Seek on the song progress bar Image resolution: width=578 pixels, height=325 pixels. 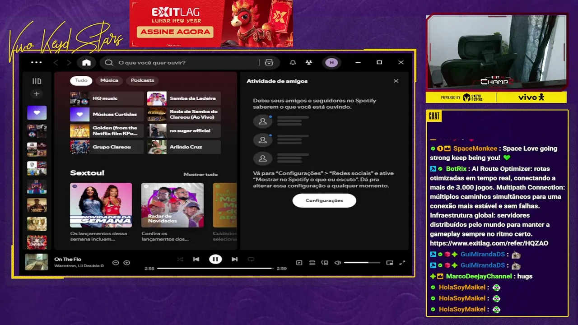[215, 269]
